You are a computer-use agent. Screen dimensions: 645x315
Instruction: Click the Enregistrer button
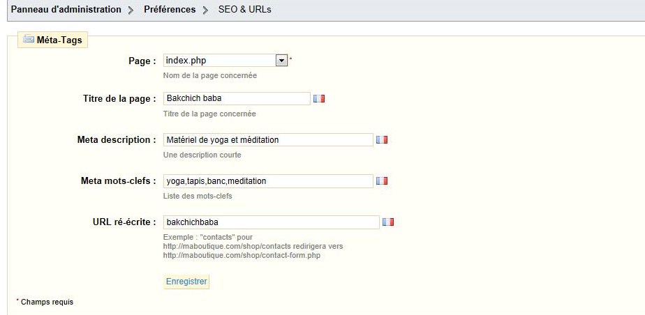[x=186, y=282]
